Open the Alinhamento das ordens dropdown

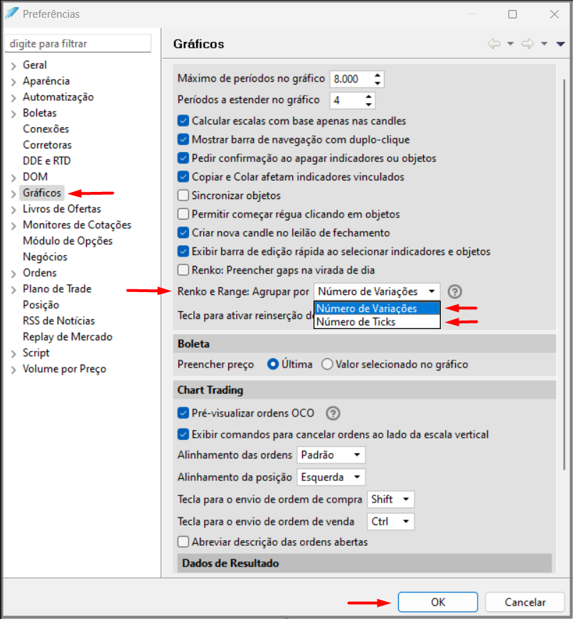[331, 455]
